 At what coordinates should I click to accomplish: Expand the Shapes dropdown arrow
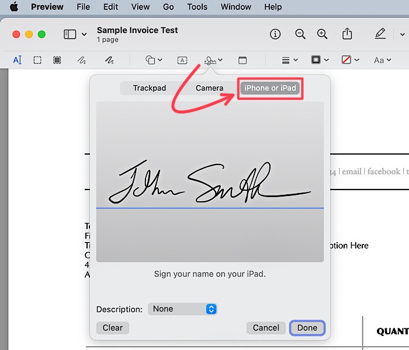point(160,60)
